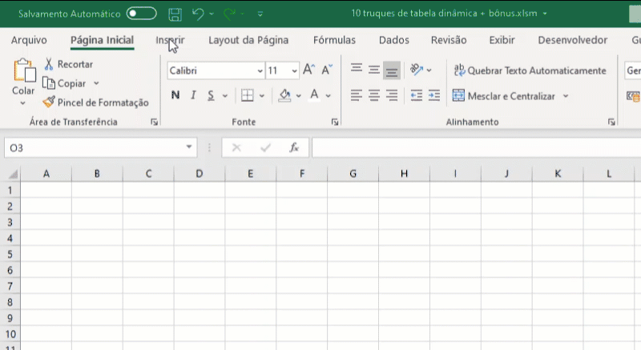Open the Mesclar e Centralizar dropdown arrow

coord(566,96)
